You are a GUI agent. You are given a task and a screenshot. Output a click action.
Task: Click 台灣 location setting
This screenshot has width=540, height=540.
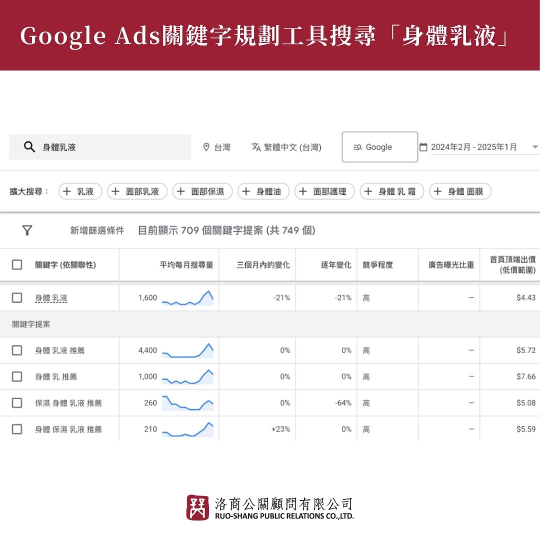pos(216,147)
